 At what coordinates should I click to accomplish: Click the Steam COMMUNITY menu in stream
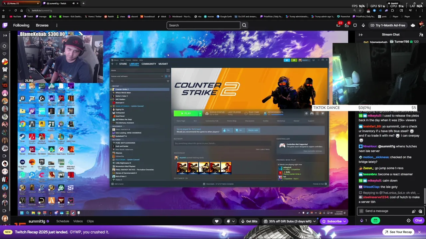[x=148, y=64]
